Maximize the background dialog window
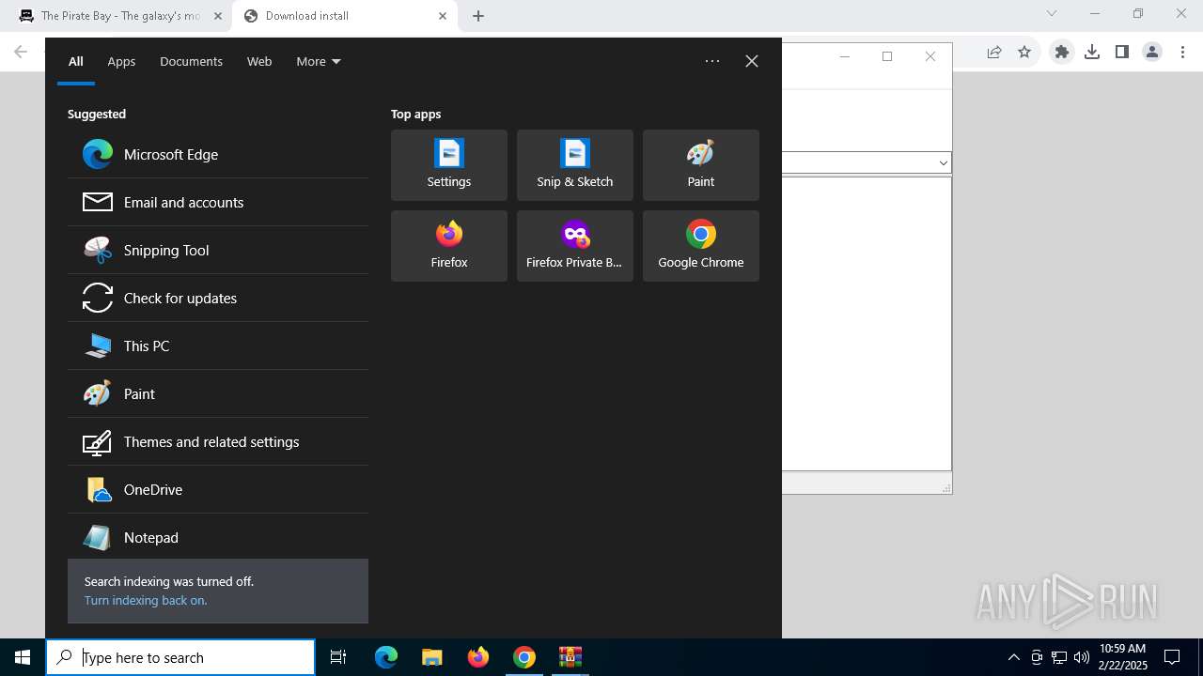1203x676 pixels. pos(886,56)
